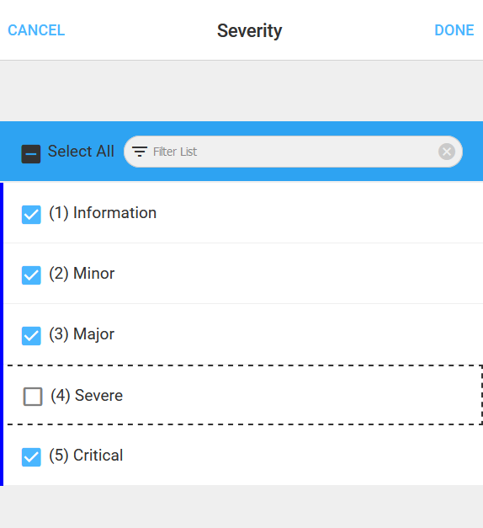Toggle the indeterminate Select All checkbox

pos(31,154)
